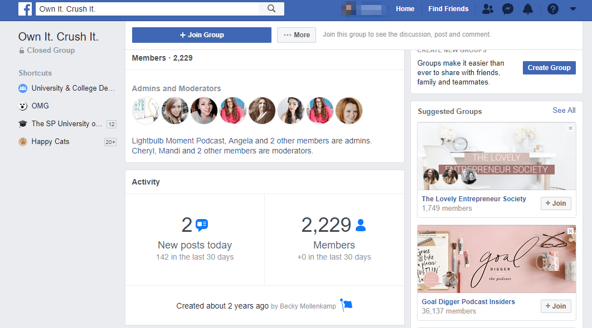Click the Own It. Crush It. group title
The image size is (592, 328).
coord(58,37)
